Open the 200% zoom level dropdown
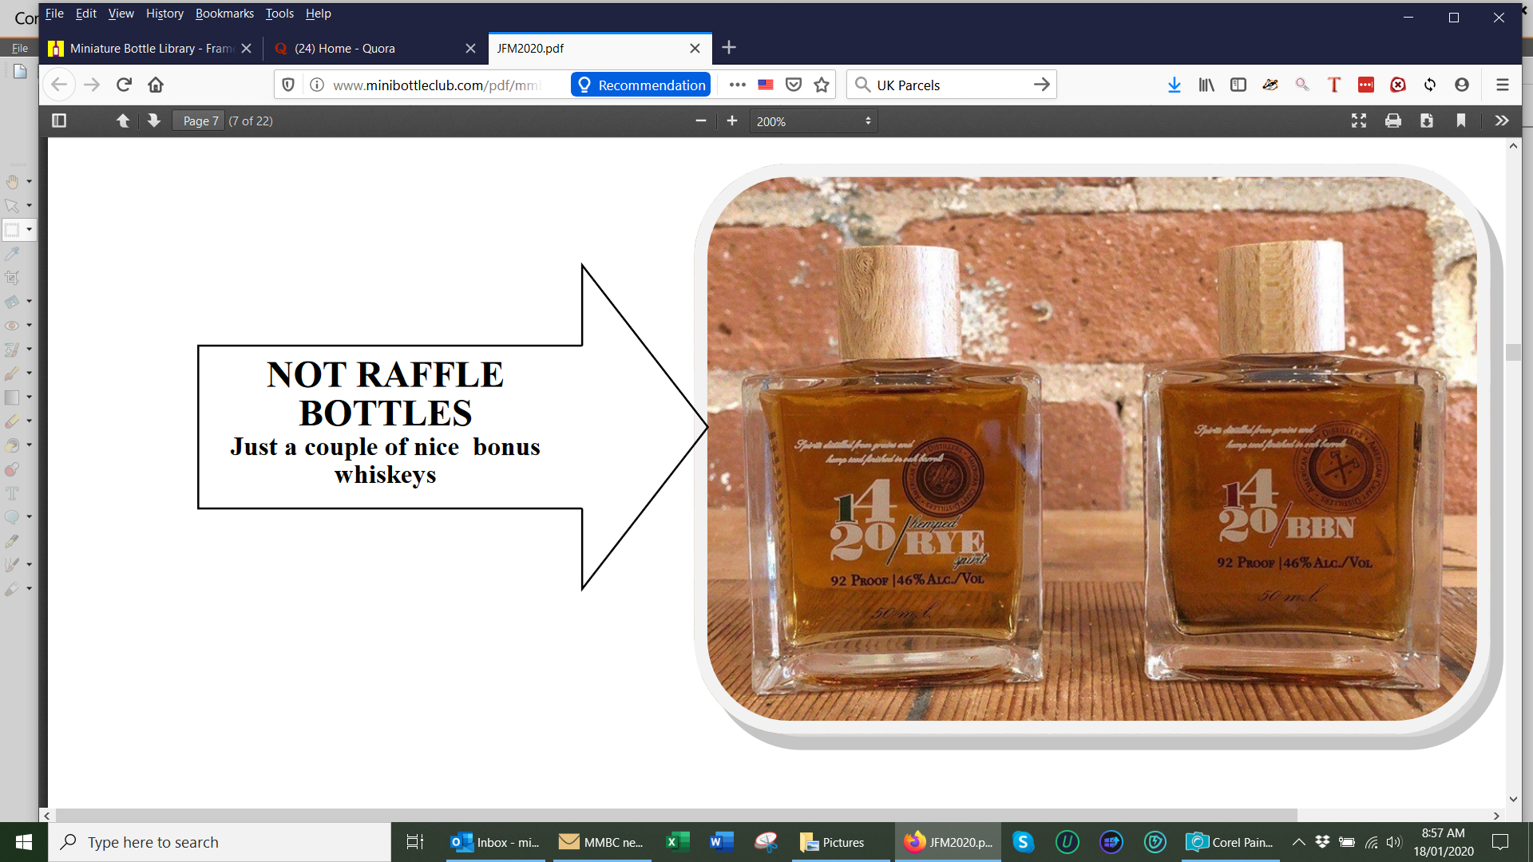Screen dimensions: 1533x862 (814, 121)
